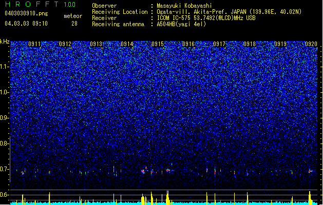Click the 0920 time marker
The image size is (323, 205).
tap(311, 44)
